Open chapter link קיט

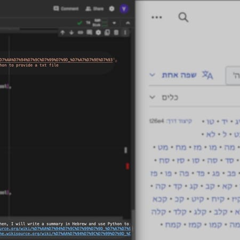coord(198,199)
